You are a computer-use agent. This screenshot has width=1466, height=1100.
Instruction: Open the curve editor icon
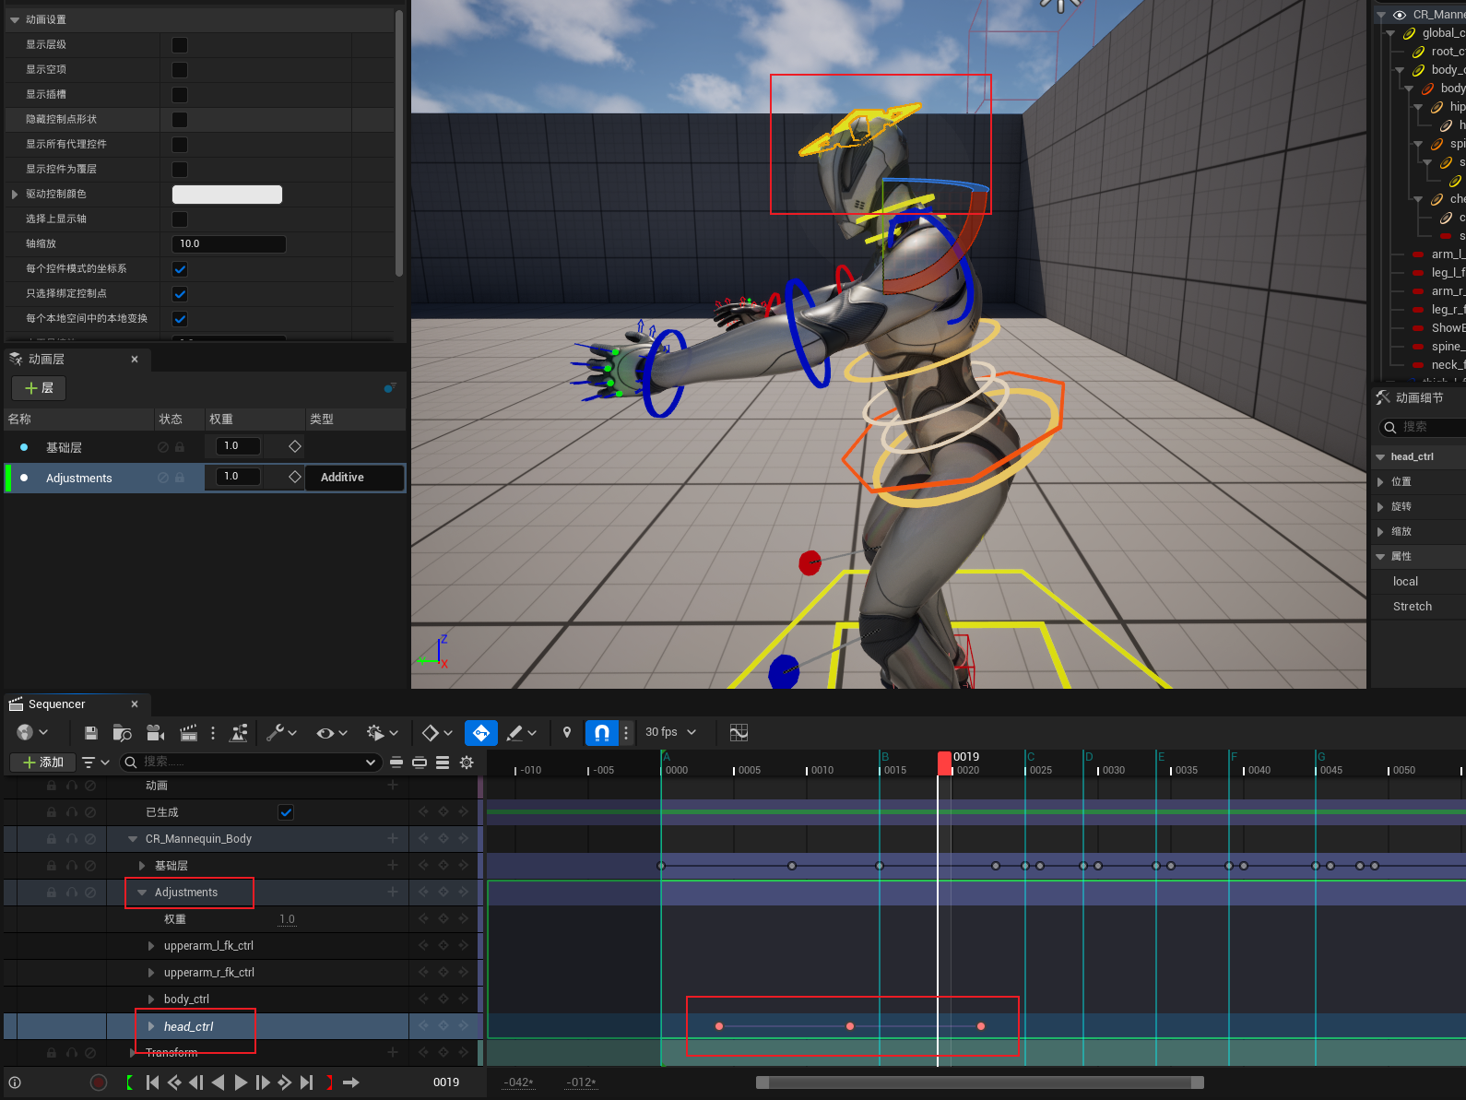click(x=739, y=733)
